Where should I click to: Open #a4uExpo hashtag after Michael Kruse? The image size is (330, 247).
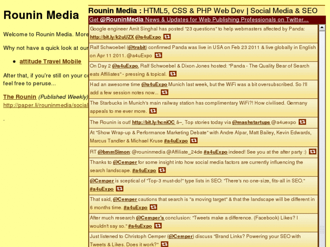click(176, 141)
